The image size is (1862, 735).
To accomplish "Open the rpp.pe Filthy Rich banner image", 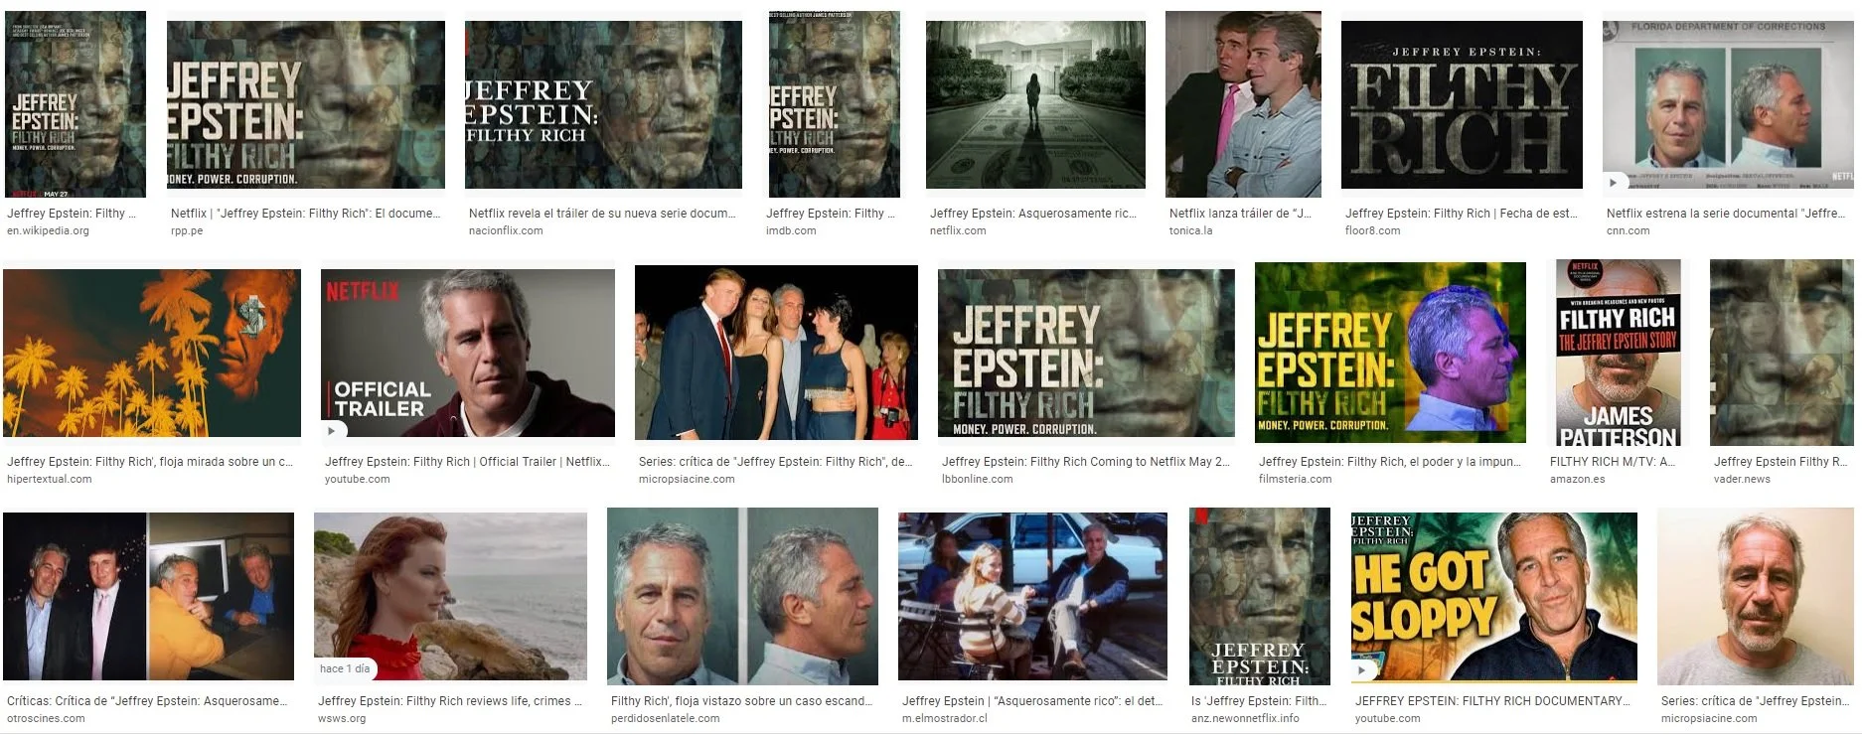I will pyautogui.click(x=306, y=105).
